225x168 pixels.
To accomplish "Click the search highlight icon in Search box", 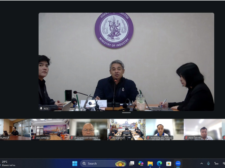I will point(120,164).
